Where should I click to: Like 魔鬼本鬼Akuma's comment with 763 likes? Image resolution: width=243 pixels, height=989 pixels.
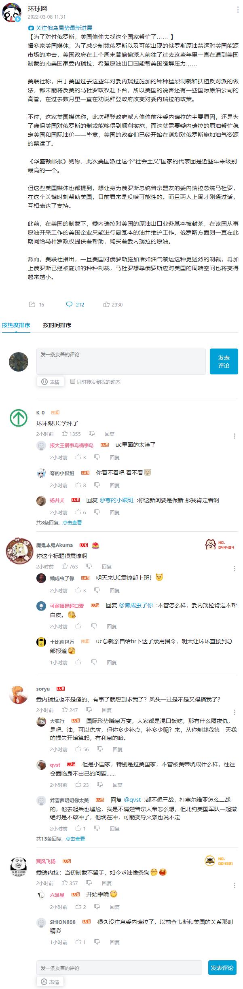point(64,566)
